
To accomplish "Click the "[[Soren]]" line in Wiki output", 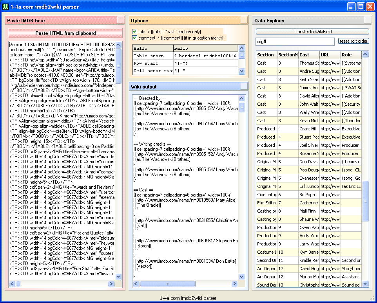I will tap(143, 246).
